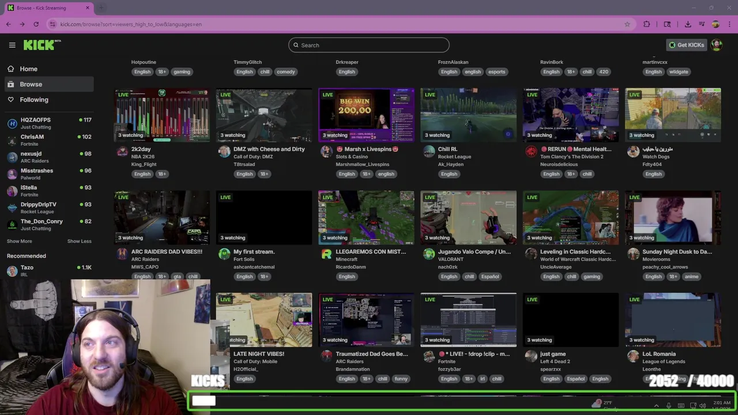Open ChrisAM channel in sidebar
The height and width of the screenshot is (415, 738).
(x=49, y=140)
